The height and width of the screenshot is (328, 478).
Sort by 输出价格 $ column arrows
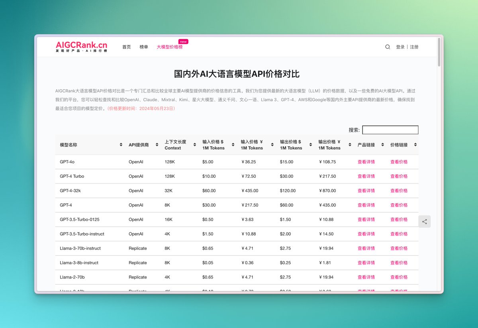pos(311,145)
